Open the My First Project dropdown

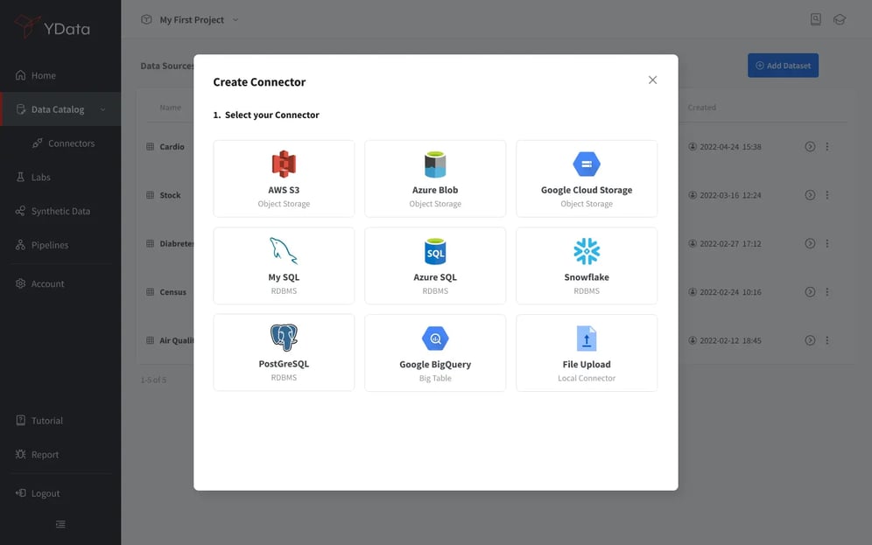coord(191,19)
